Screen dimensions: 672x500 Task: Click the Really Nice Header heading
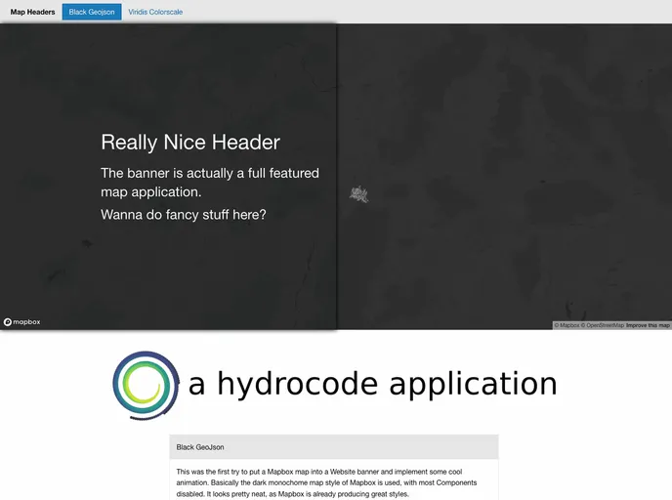(190, 143)
